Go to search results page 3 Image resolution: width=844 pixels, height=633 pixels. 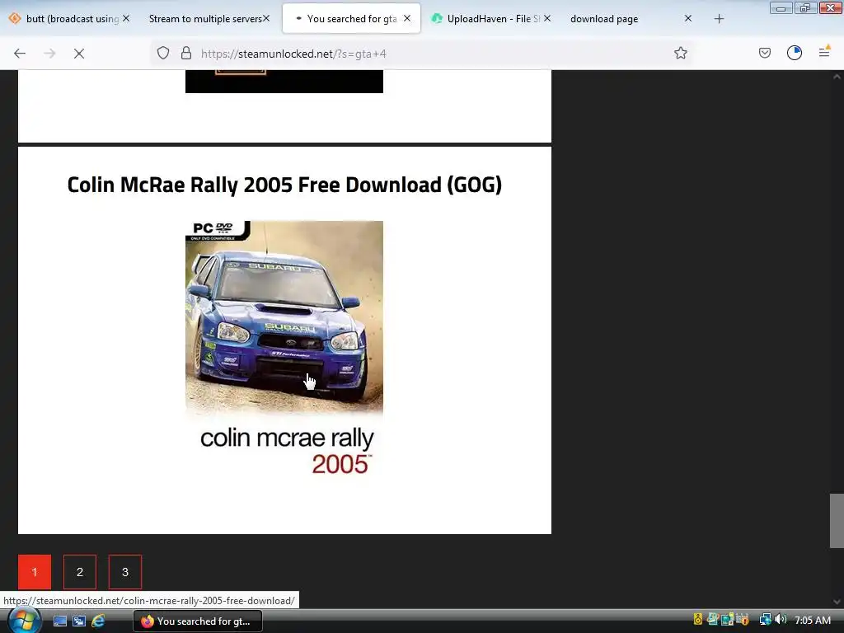pyautogui.click(x=125, y=572)
